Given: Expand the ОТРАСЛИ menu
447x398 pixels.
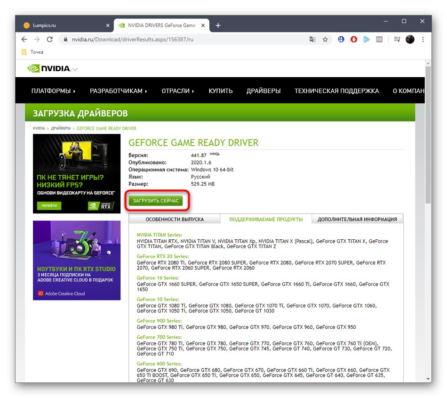Looking at the screenshot, I should [177, 91].
